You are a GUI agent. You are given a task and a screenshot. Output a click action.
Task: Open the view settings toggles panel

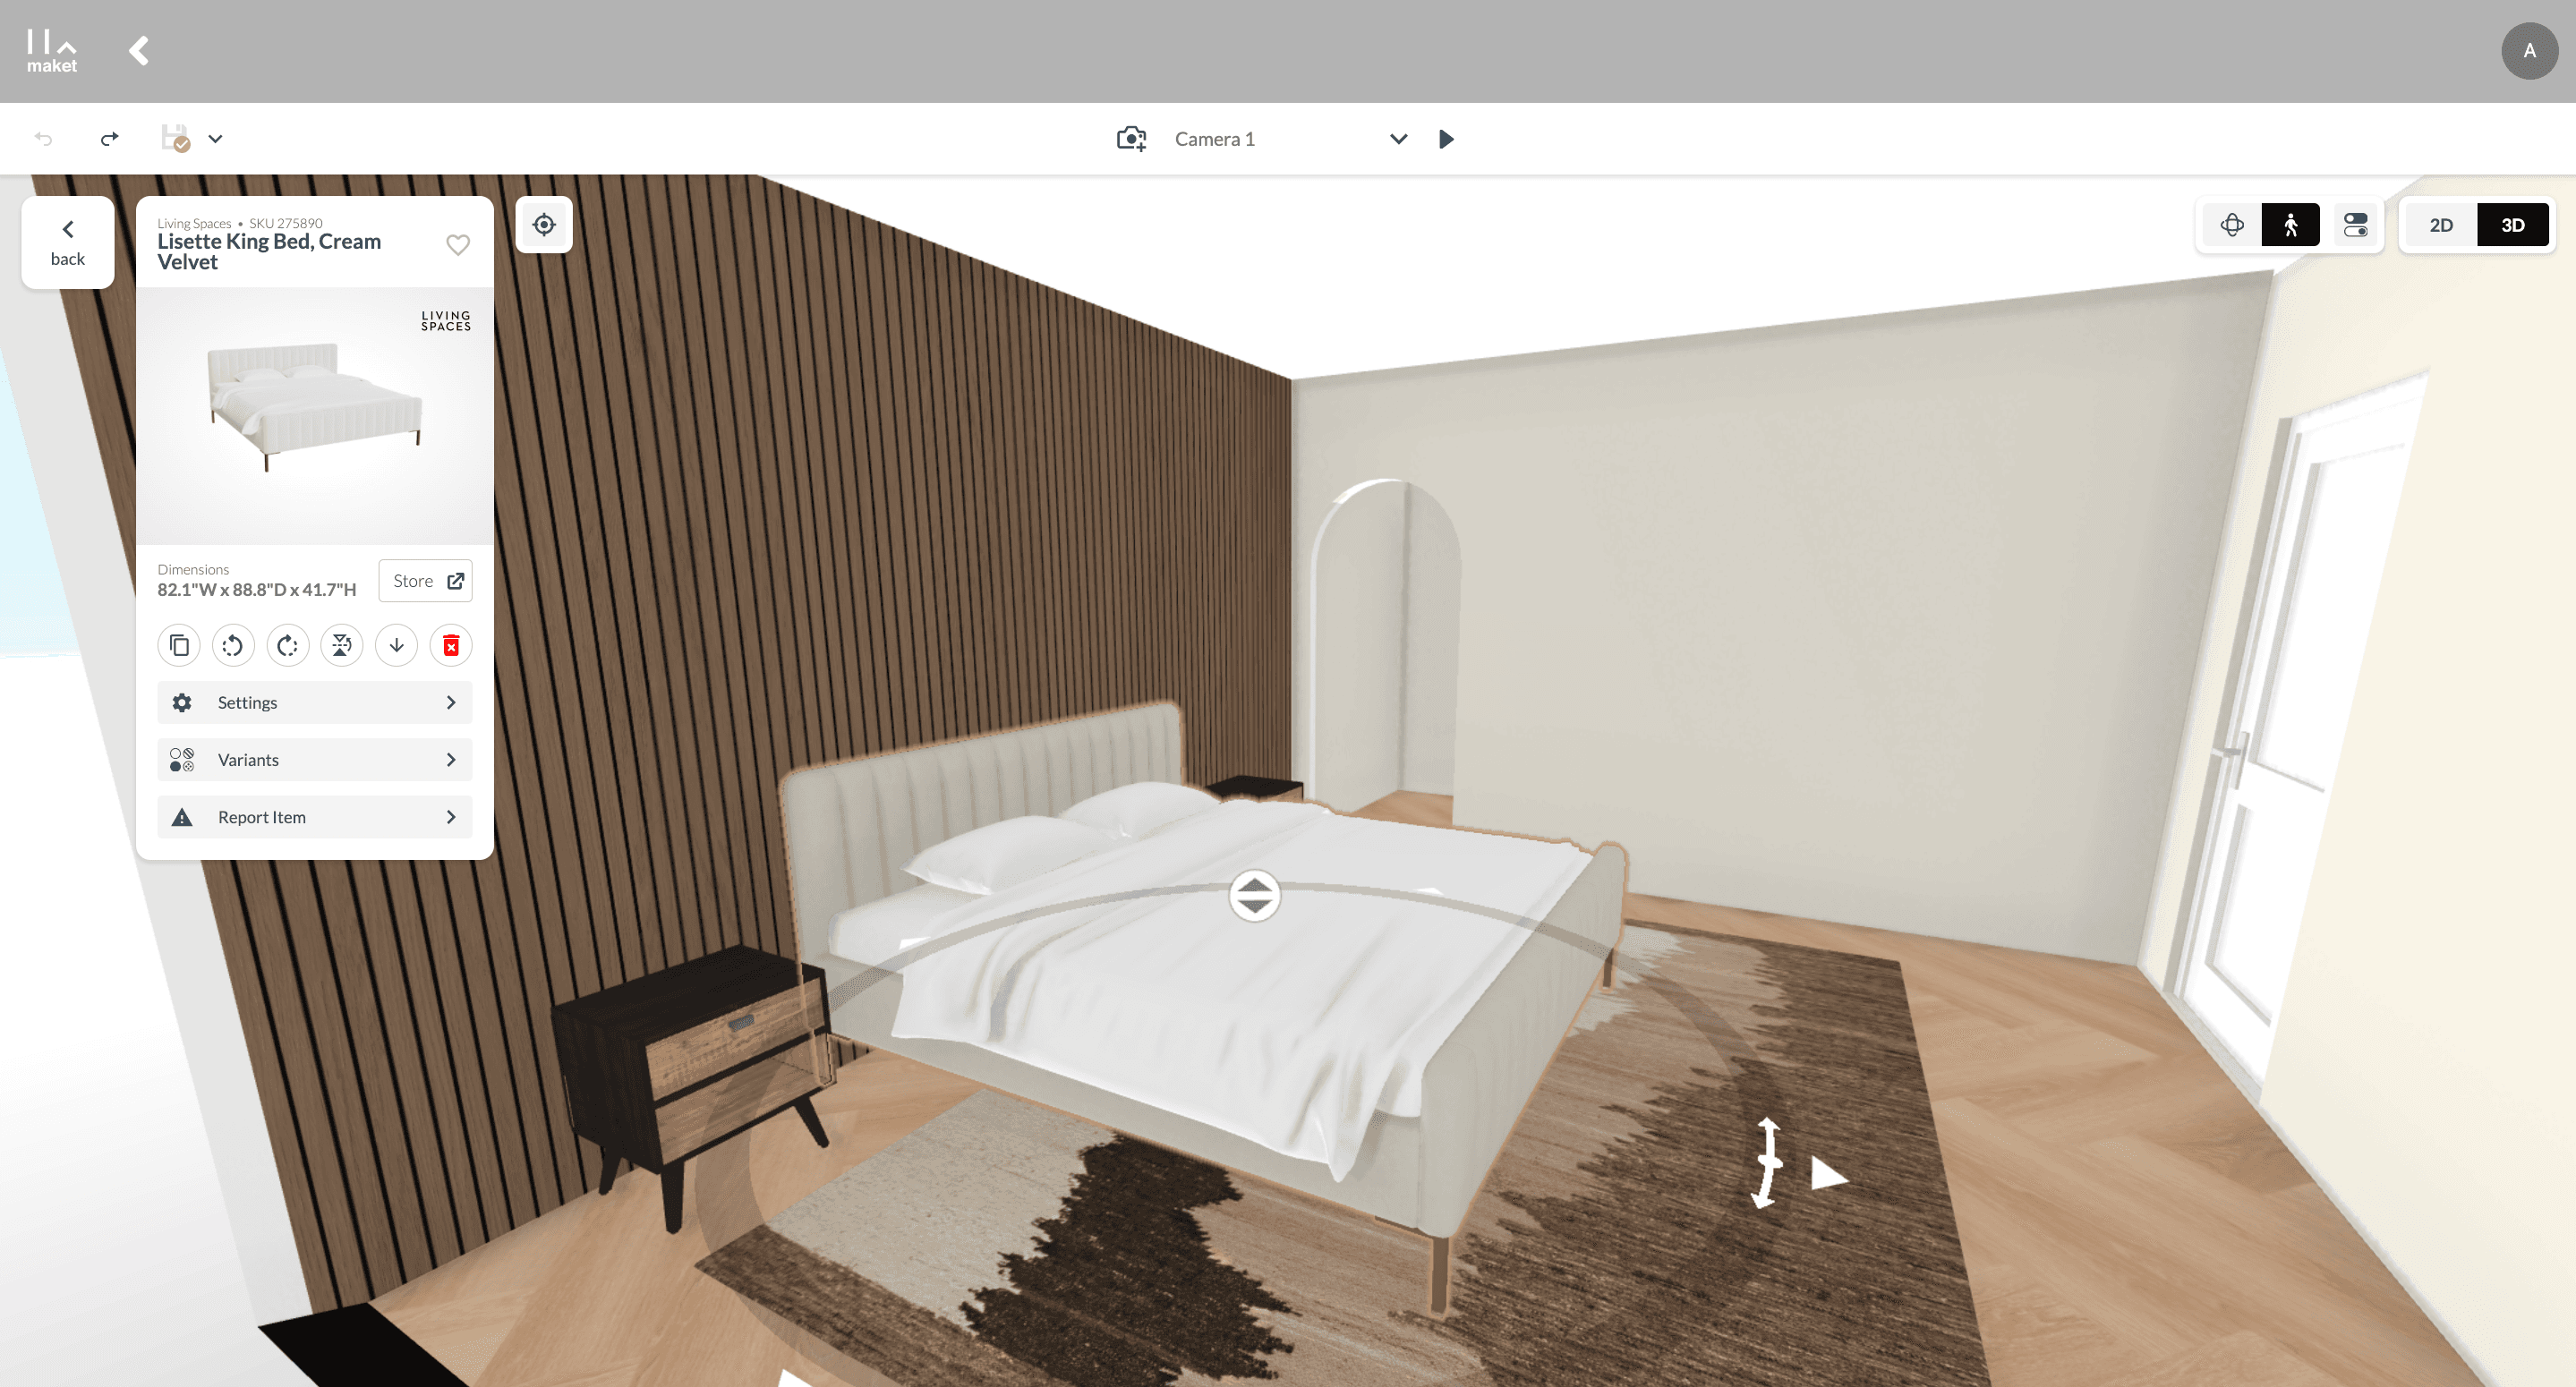coord(2356,224)
